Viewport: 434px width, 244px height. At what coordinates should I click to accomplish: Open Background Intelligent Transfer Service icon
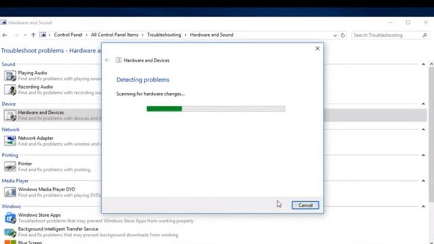click(10, 232)
